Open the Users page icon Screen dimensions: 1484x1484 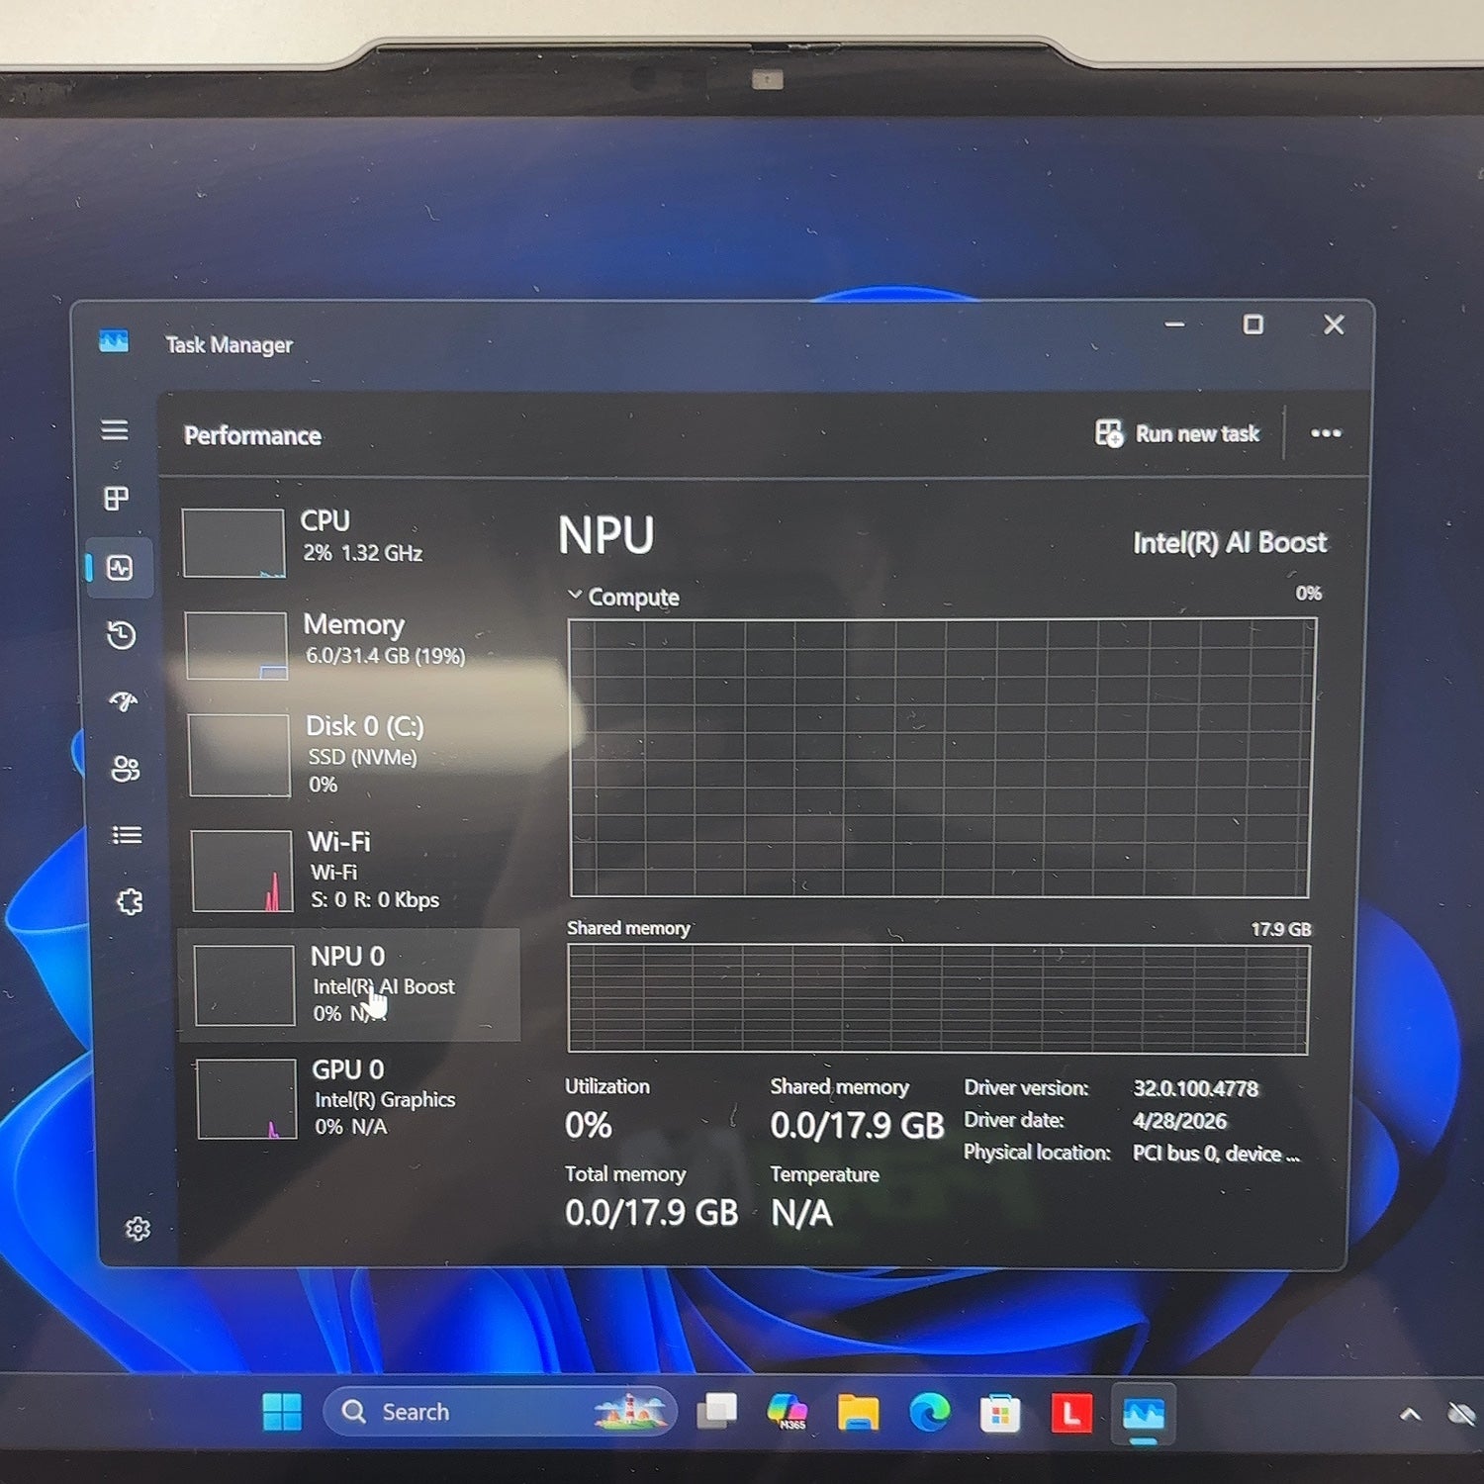tap(126, 769)
